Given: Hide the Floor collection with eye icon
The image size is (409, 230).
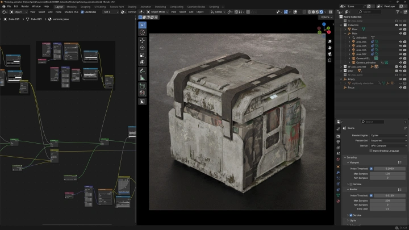Looking at the screenshot, I should coord(400,29).
